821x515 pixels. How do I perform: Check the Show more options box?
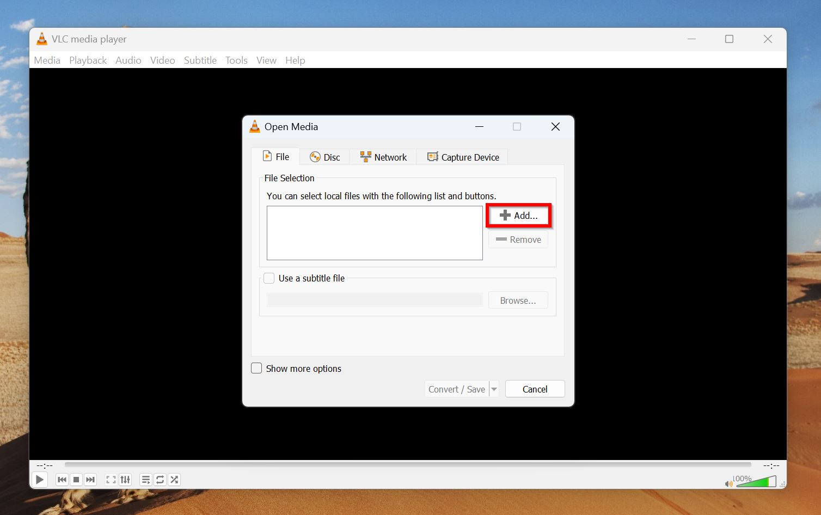(x=256, y=369)
